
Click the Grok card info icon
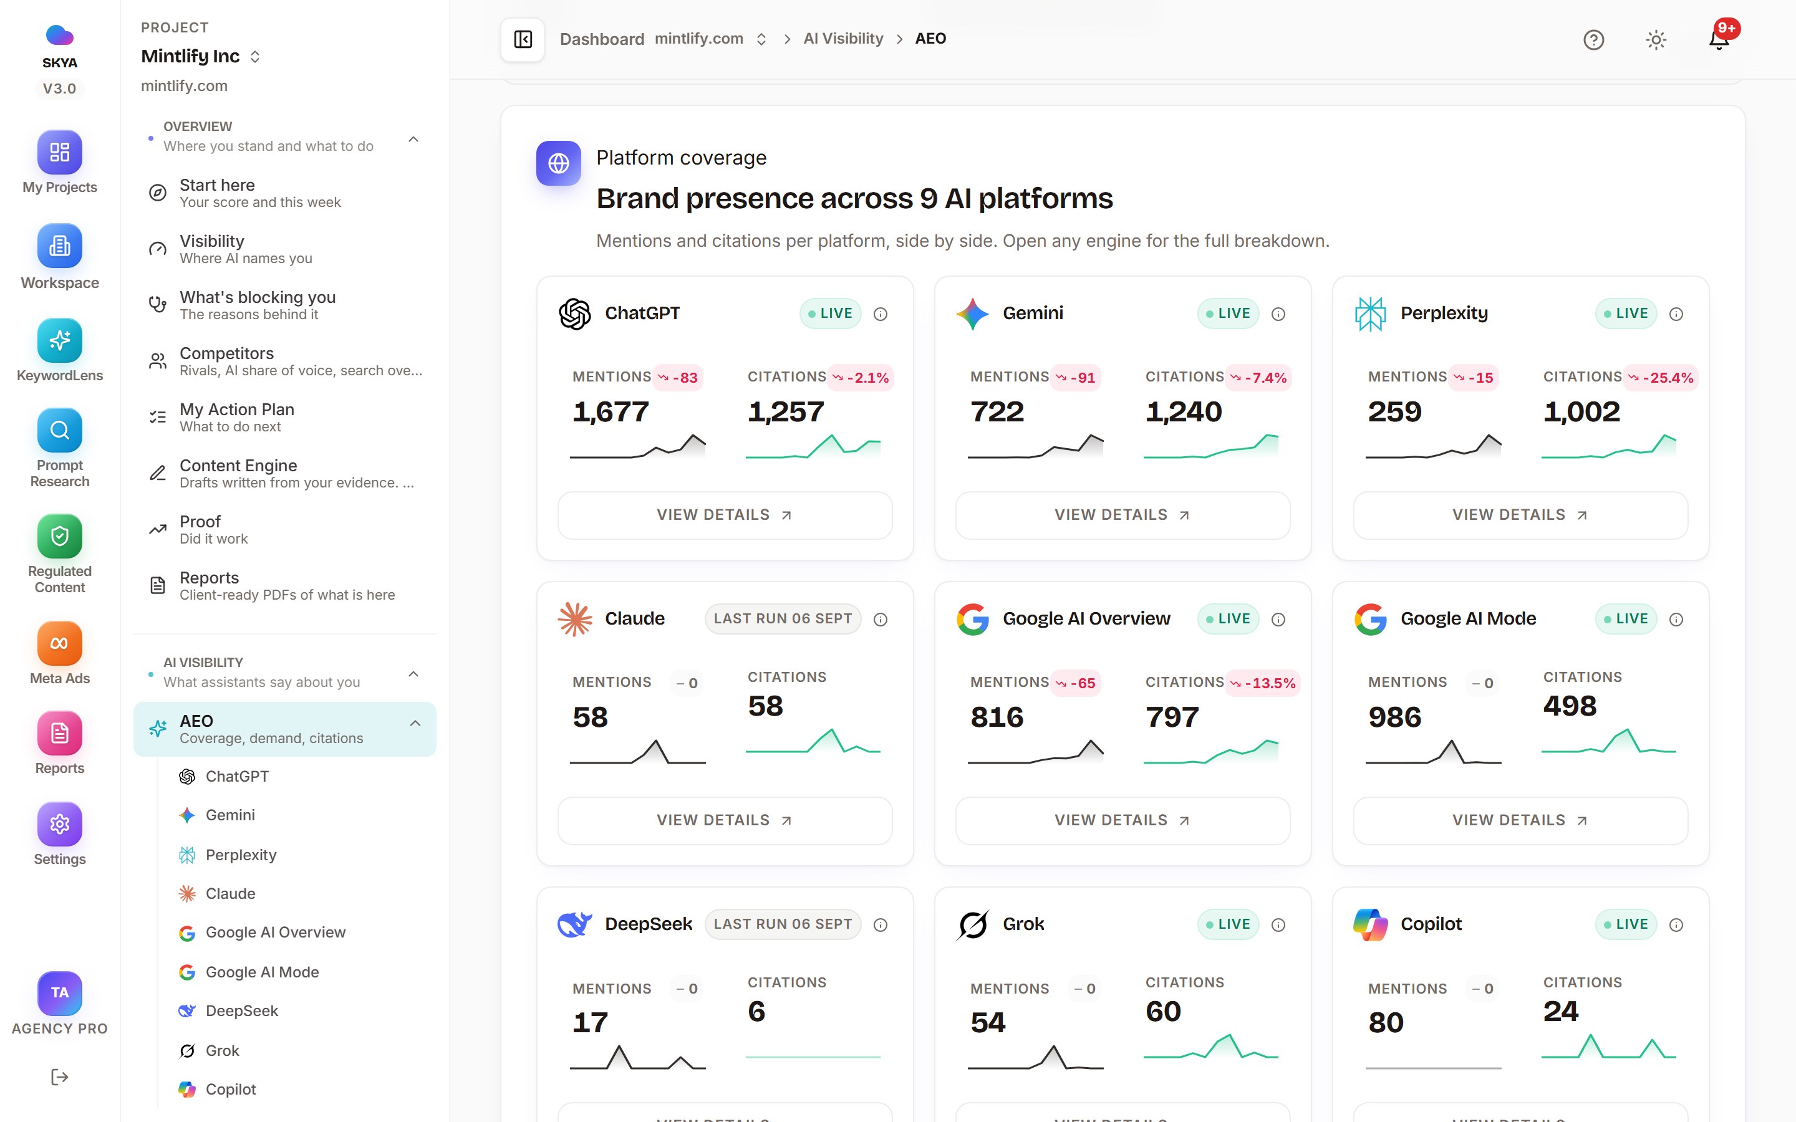(1278, 924)
